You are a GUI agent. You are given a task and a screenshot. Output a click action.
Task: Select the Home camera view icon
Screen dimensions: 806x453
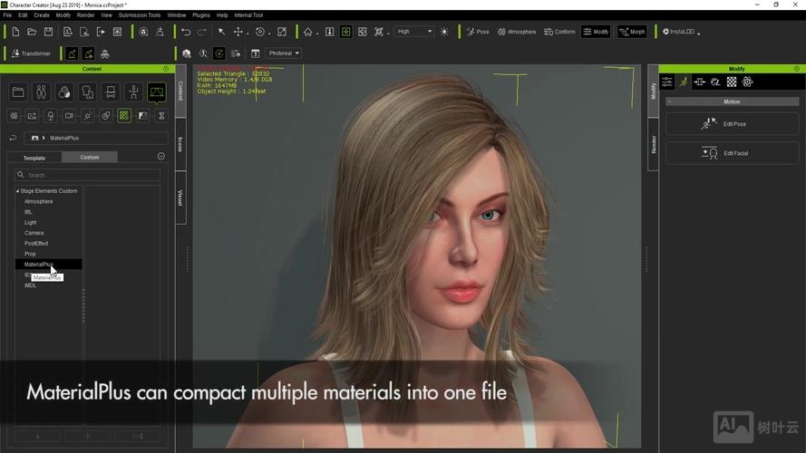[x=308, y=32]
